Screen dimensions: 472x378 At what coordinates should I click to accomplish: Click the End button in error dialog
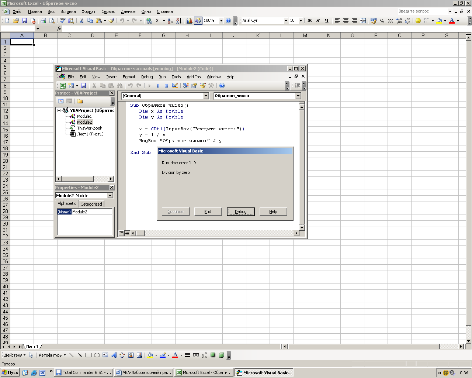point(208,212)
